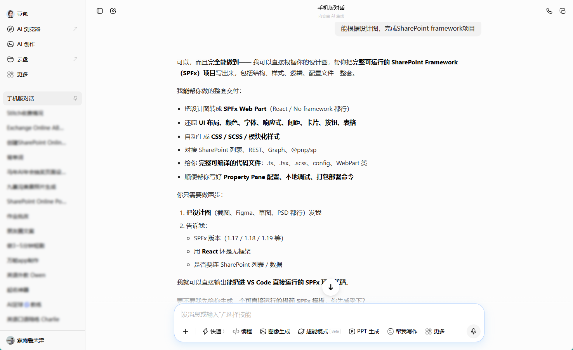Click the bullet about 对接 SharePoint 列表
This screenshot has width=573, height=350.
[250, 150]
